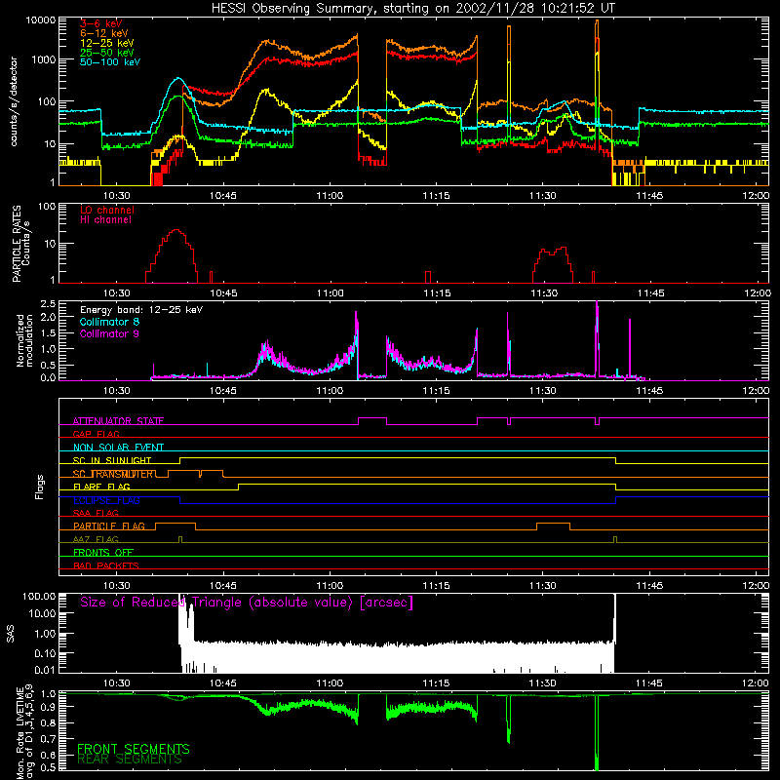Click the 1.5 modulation tick label
This screenshot has width=780, height=780.
(48, 333)
